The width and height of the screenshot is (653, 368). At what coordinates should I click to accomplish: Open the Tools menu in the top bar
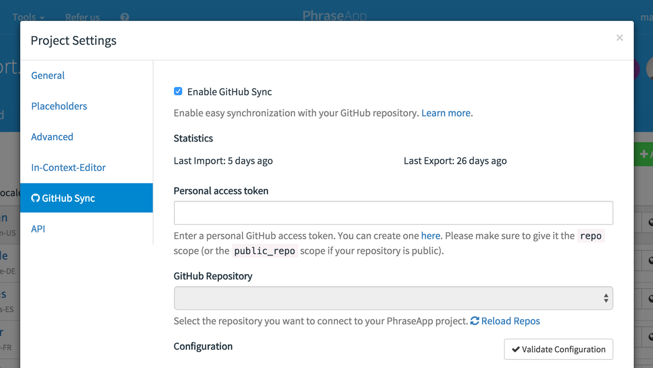[x=28, y=17]
